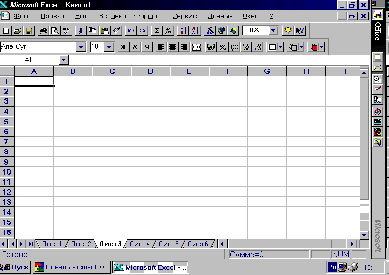
Task: Align cell text right
Action: [x=184, y=47]
